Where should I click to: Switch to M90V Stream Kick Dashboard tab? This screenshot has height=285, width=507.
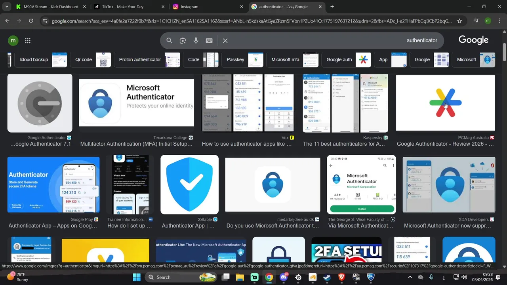tap(51, 7)
